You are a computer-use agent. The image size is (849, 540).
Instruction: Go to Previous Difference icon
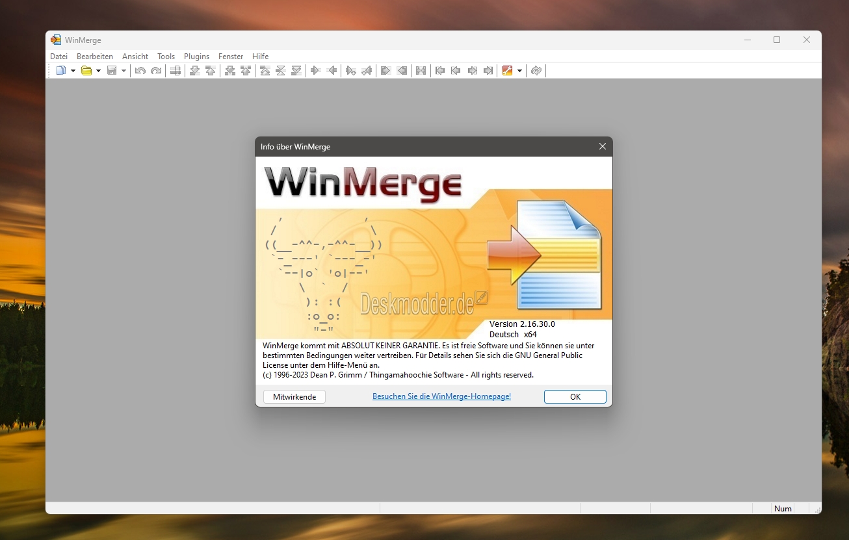[x=211, y=70]
